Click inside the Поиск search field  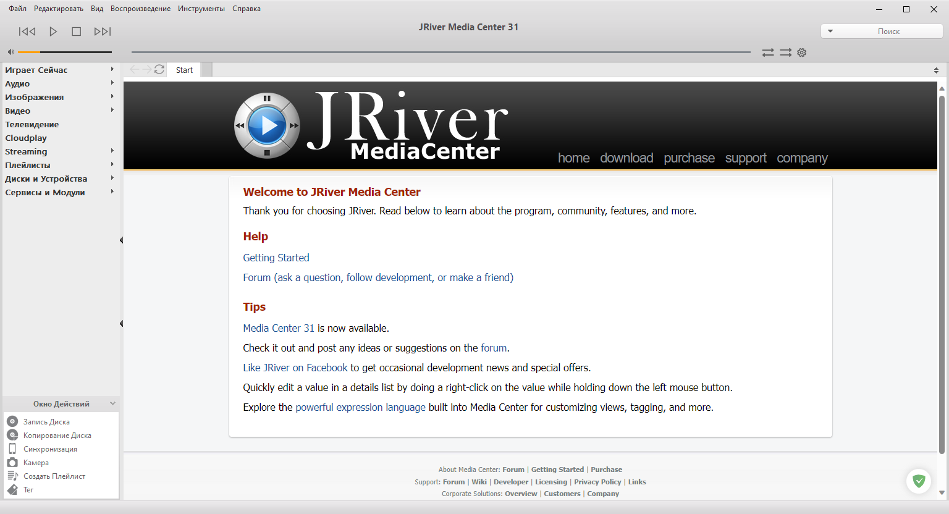tap(890, 30)
